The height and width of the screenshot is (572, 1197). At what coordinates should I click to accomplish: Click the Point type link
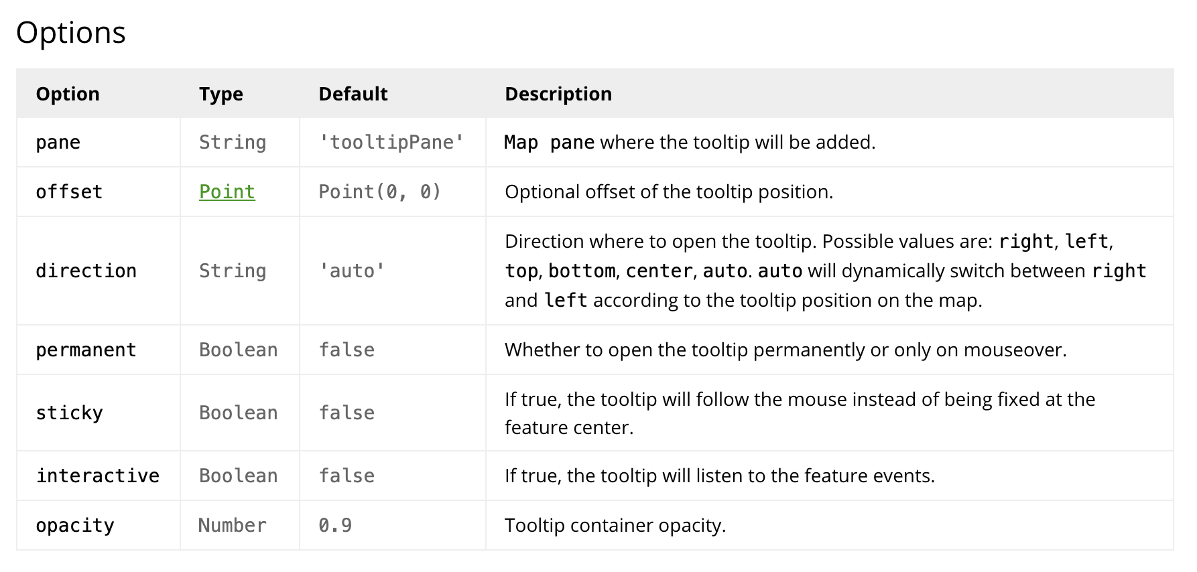[227, 192]
